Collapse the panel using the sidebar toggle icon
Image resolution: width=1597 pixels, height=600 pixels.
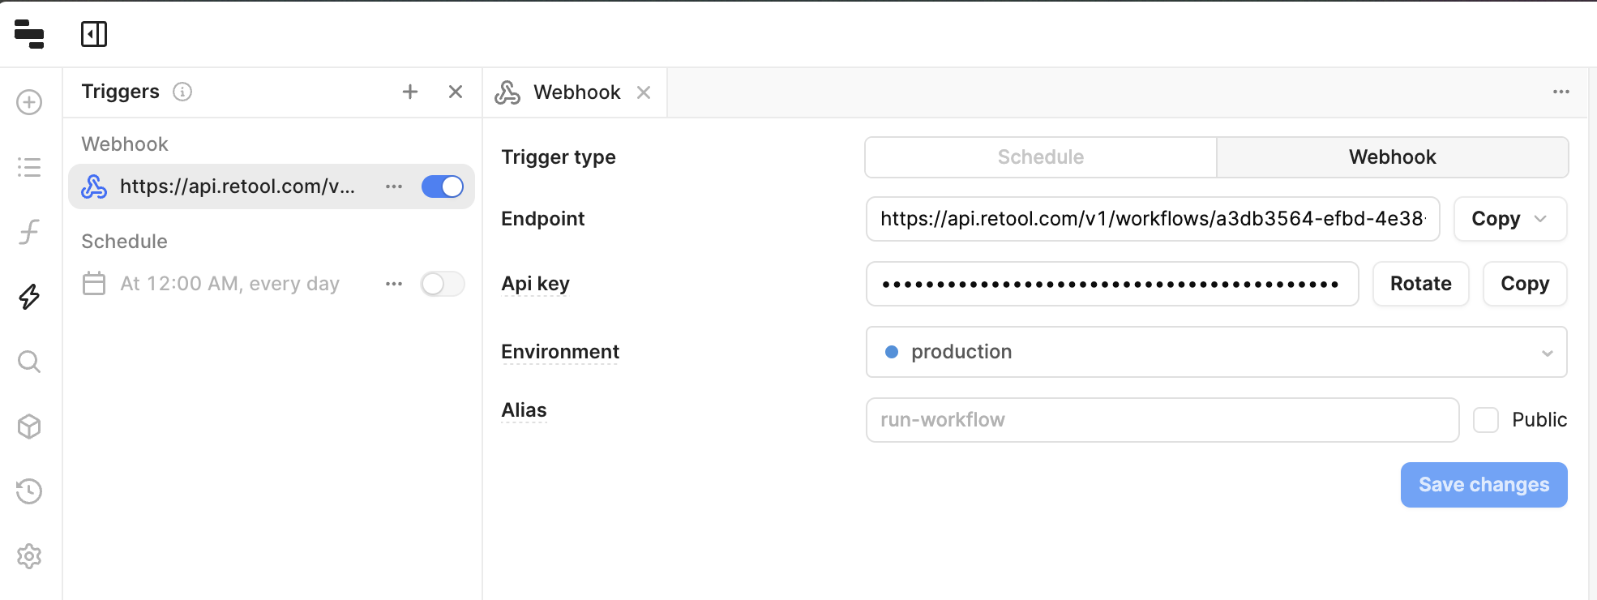pos(96,34)
